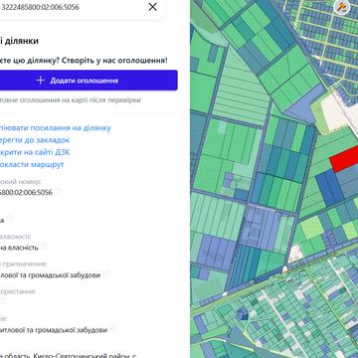
Task: Click info icon after the lower 'громадської забудови' line
Action: pos(113,329)
